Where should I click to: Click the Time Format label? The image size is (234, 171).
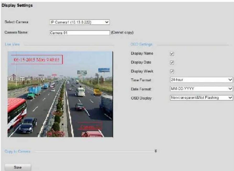tap(141, 80)
